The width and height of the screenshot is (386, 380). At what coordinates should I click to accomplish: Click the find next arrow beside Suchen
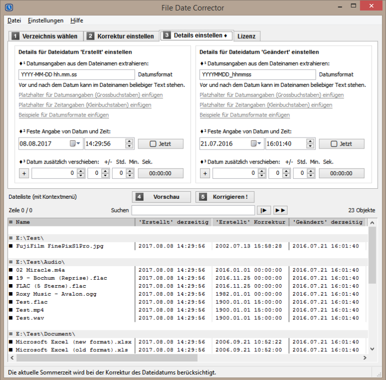coord(263,210)
